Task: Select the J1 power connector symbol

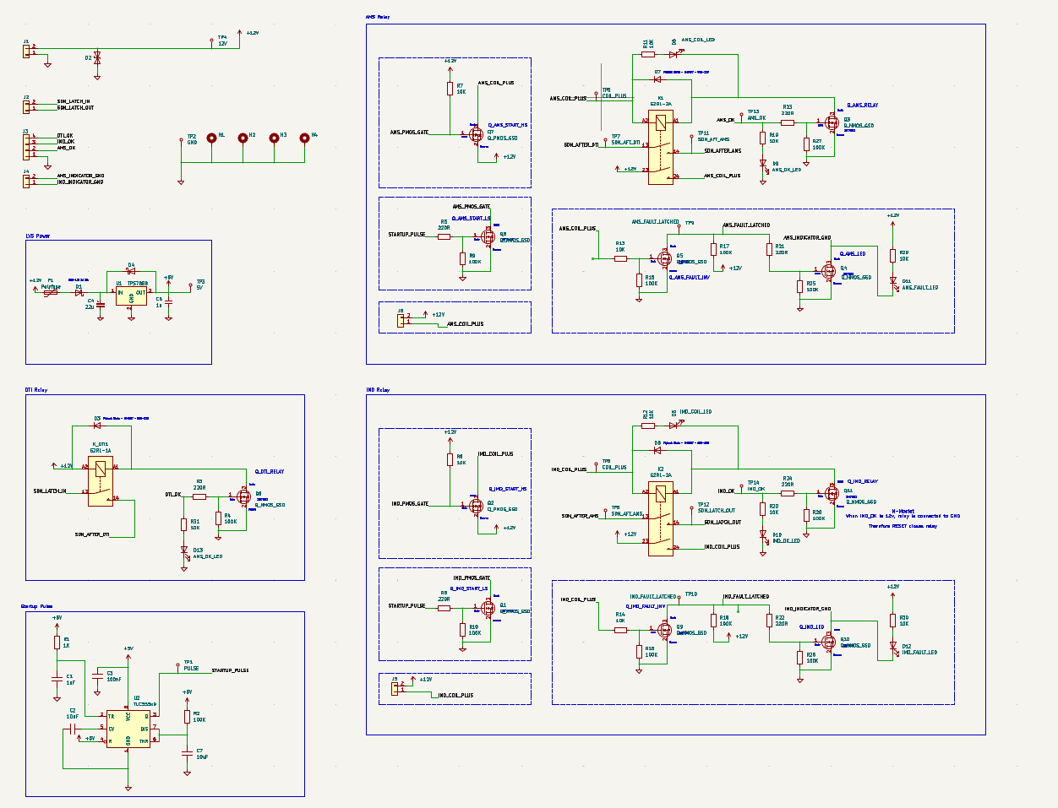Action: [26, 51]
